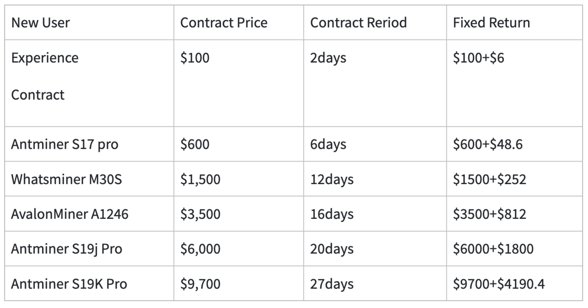Click the "New User" header cell
Screen dimensions: 588x308
point(41,23)
